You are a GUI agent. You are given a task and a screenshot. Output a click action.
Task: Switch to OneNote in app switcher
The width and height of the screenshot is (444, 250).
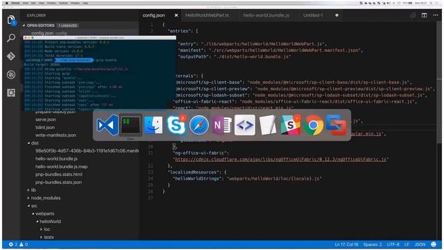[x=222, y=125]
